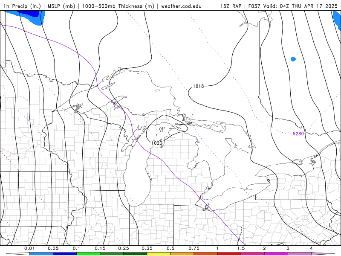Select the dark green 0.25-0.35 color swatch
The image size is (341, 256).
135,254
